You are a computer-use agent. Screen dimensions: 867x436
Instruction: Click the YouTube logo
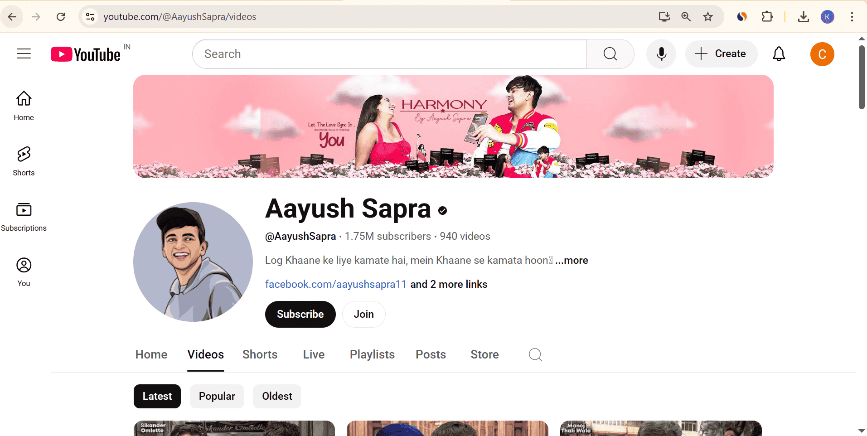tap(86, 54)
